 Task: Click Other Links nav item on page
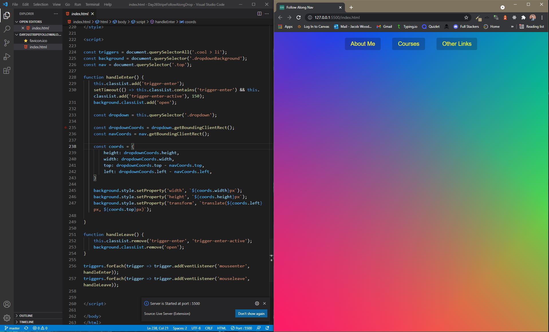point(457,44)
